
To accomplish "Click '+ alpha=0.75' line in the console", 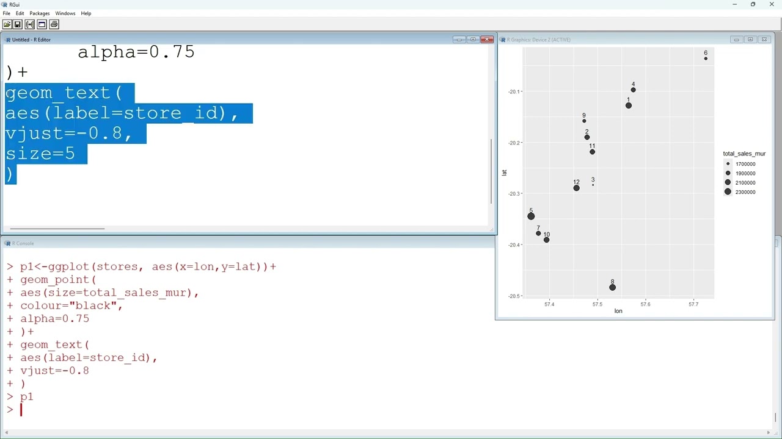I will click(x=48, y=318).
